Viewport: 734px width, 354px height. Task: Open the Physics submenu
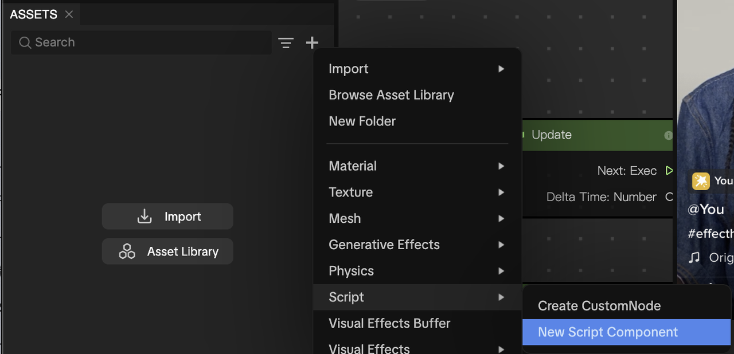(417, 271)
